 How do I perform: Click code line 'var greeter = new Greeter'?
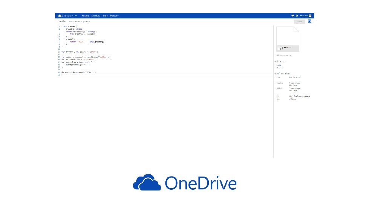tap(80, 52)
